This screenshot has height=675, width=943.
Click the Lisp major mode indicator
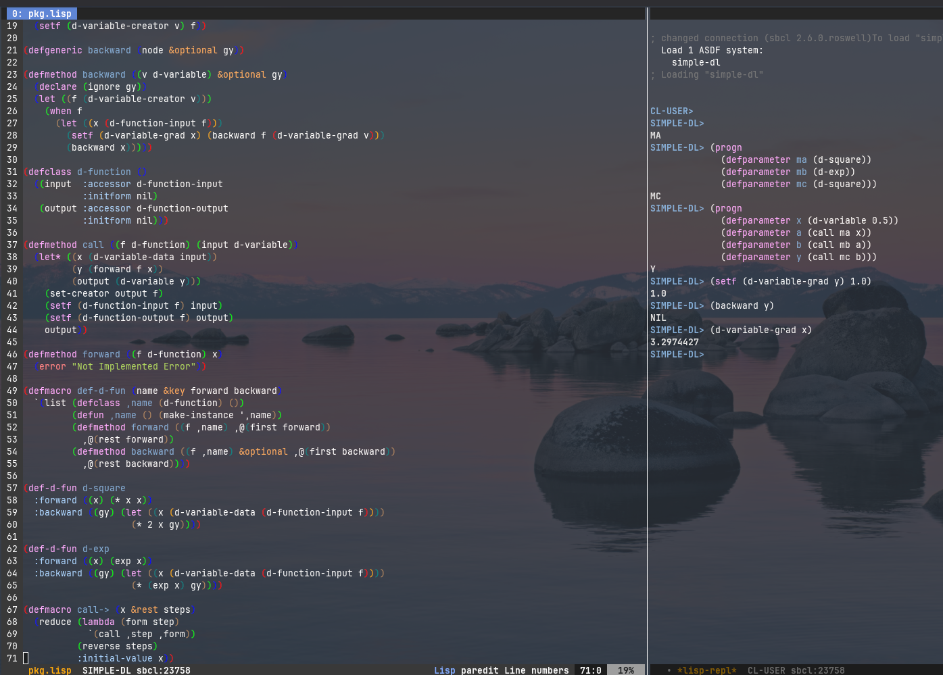tap(444, 670)
